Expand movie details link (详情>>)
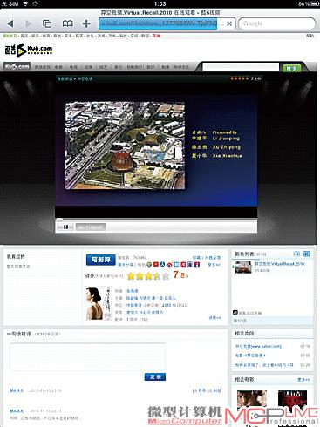This screenshot has width=320, height=427. [x=214, y=318]
